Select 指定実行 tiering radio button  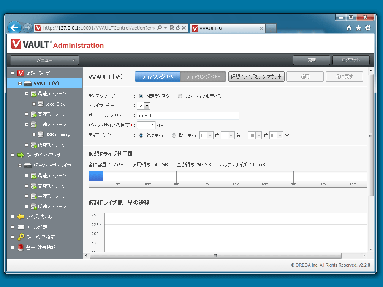point(174,136)
